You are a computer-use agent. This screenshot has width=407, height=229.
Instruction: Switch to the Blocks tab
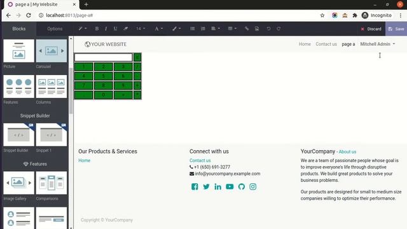point(19,29)
